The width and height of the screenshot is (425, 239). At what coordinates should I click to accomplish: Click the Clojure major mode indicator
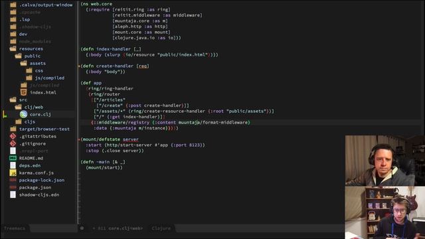pyautogui.click(x=161, y=228)
